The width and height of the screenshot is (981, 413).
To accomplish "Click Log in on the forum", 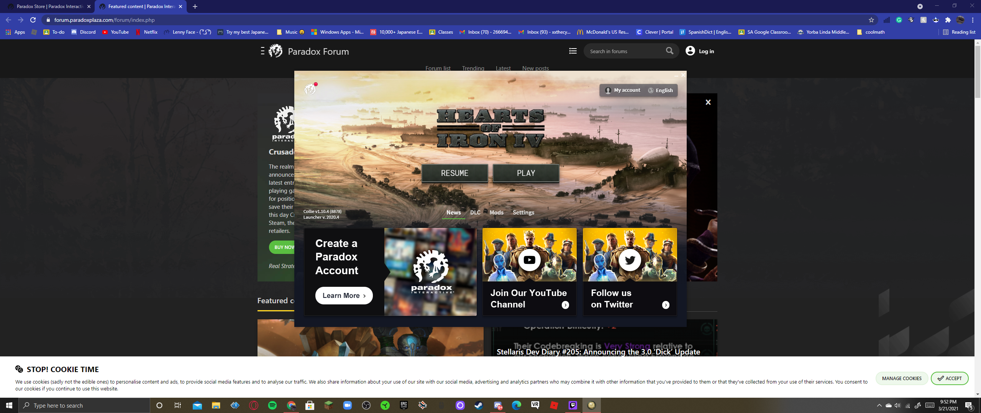I will click(x=700, y=51).
